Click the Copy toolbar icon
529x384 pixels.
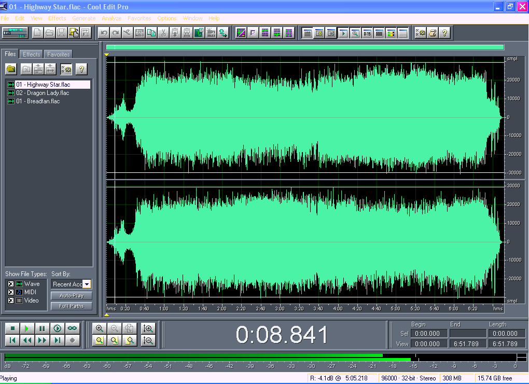point(151,33)
